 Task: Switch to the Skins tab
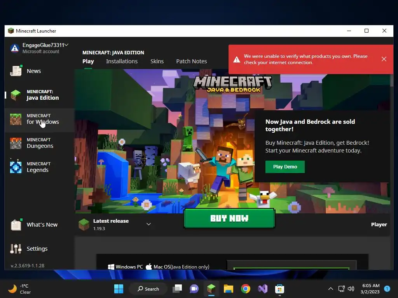[157, 61]
